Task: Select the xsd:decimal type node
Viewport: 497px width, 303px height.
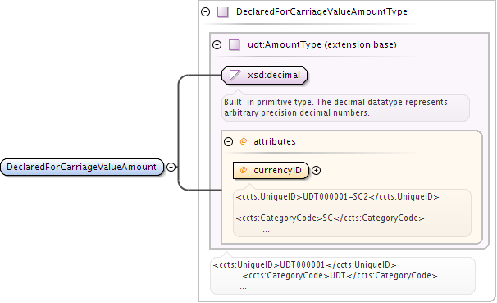Action: point(264,76)
